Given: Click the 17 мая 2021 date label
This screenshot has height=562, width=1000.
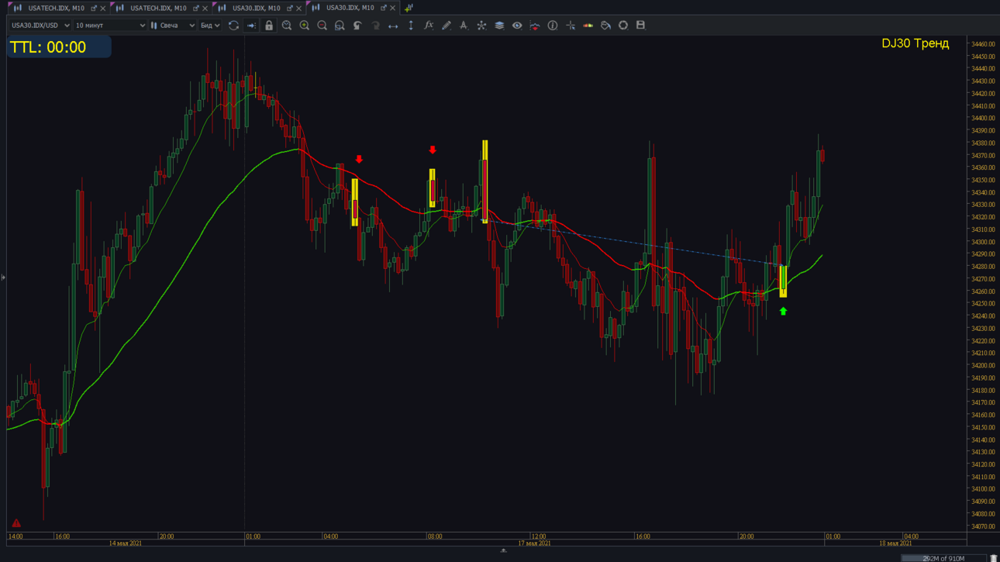Looking at the screenshot, I should pyautogui.click(x=534, y=543).
